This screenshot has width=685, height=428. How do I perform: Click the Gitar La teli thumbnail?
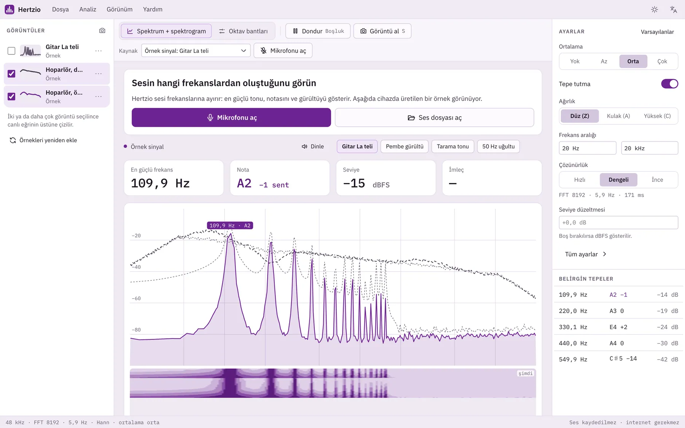[30, 51]
